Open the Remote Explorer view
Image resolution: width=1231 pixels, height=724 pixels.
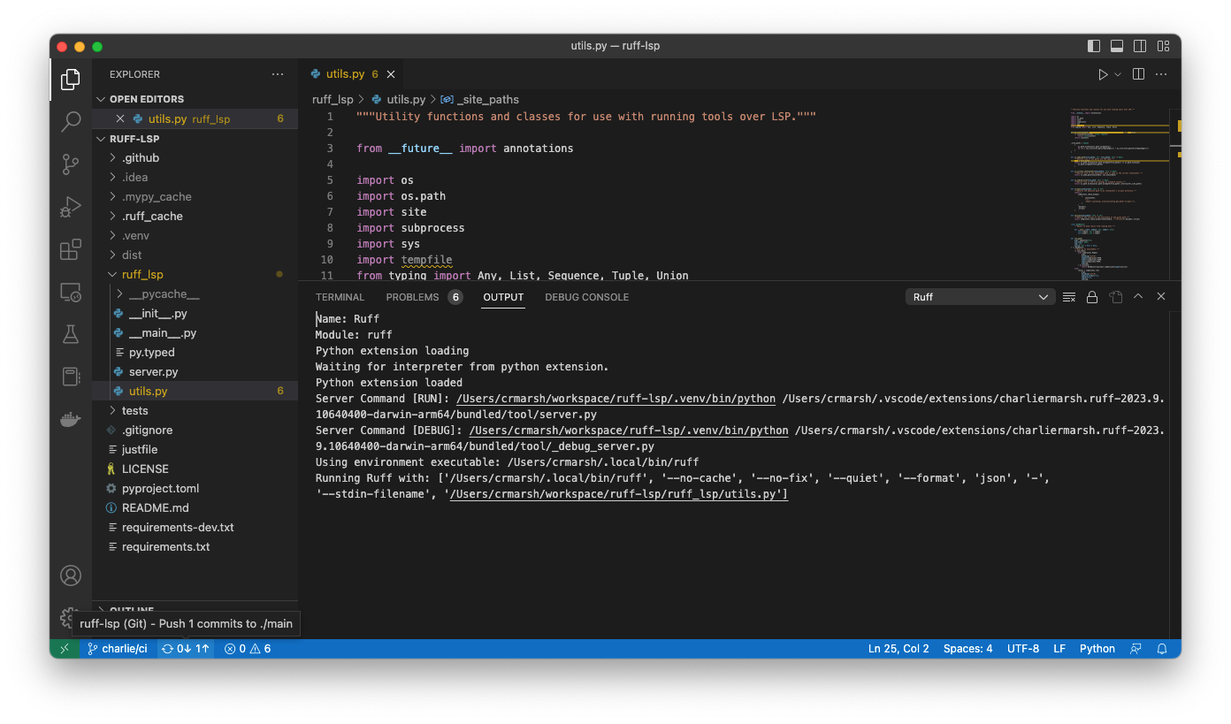coord(71,292)
